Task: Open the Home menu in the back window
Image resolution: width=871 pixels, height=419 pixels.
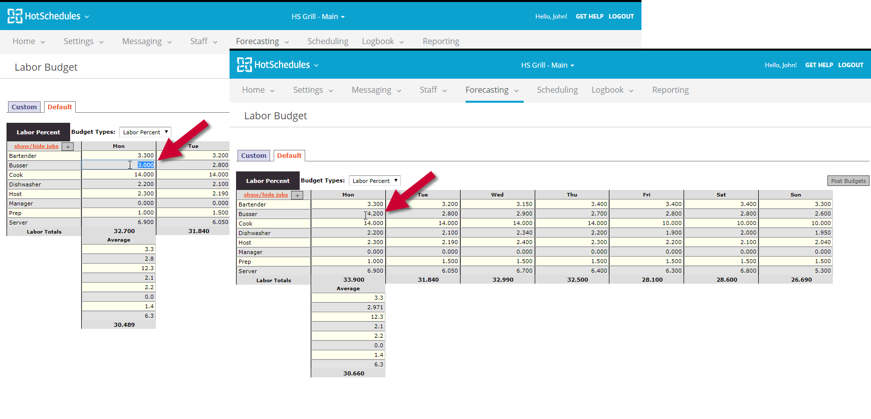Action: 29,42
